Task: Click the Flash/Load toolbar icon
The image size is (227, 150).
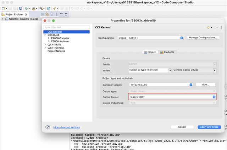Action: 34,9
